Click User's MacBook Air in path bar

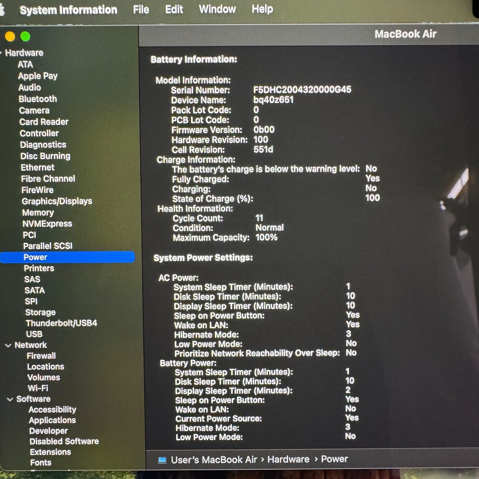[214, 460]
